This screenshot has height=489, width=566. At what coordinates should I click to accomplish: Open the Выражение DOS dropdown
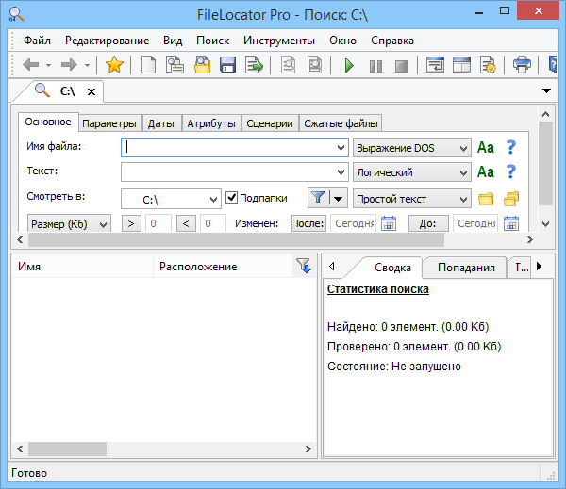[x=411, y=147]
